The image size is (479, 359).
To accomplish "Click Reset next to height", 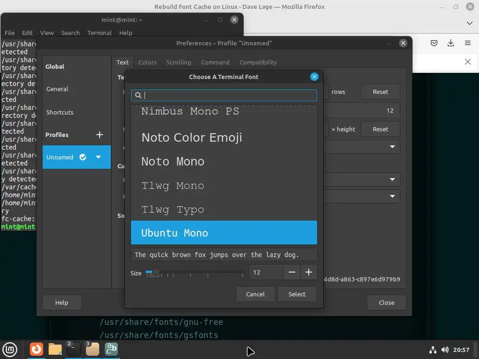I will [380, 129].
